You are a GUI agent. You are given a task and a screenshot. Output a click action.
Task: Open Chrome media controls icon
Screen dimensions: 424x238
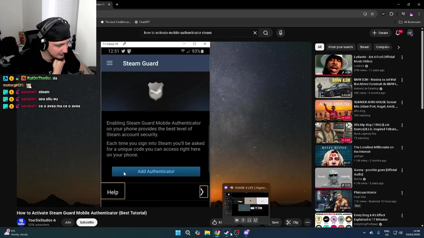pyautogui.click(x=403, y=14)
